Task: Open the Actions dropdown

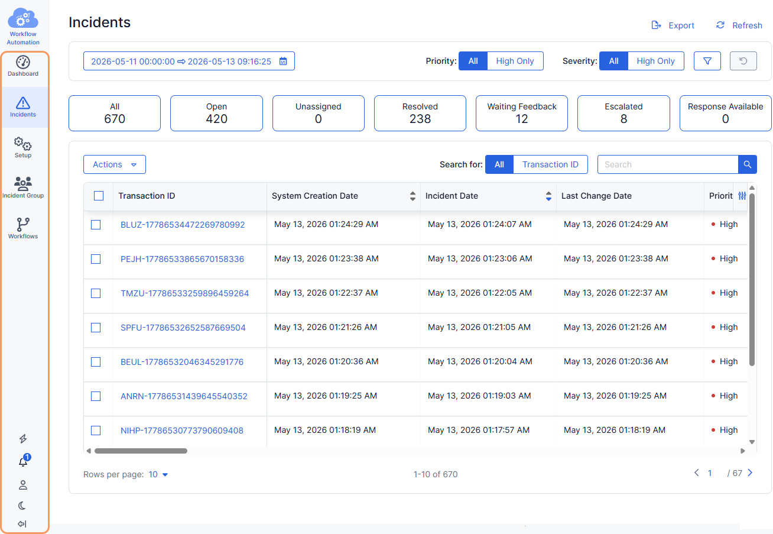Action: (x=115, y=164)
